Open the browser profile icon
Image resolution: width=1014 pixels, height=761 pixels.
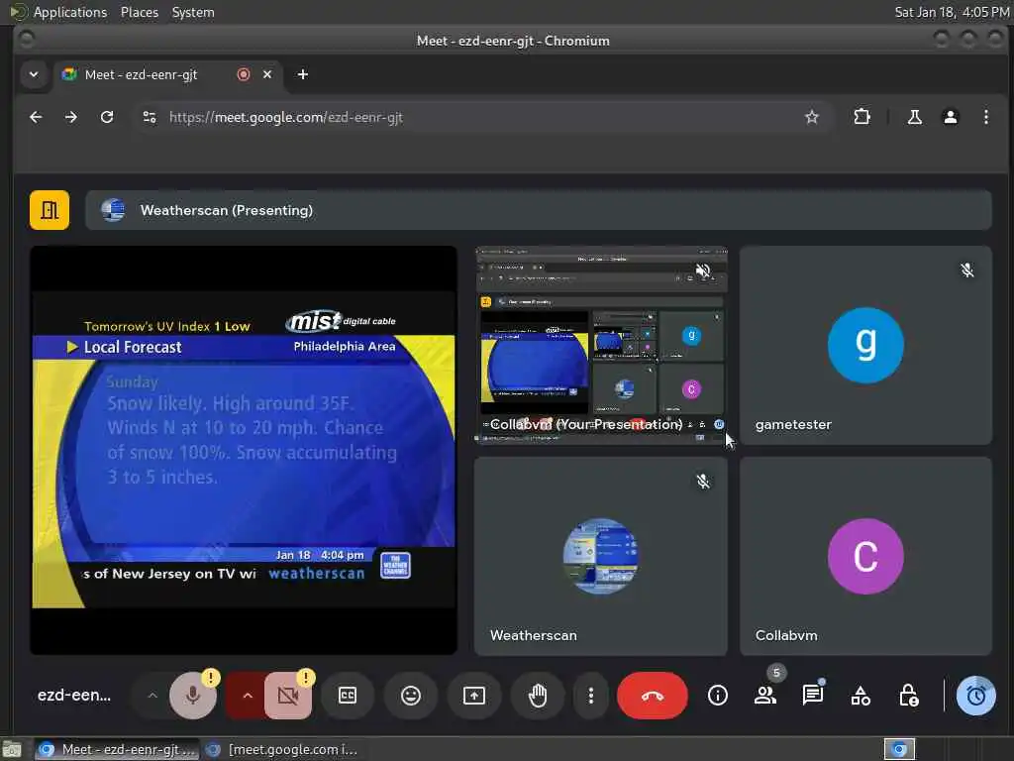pos(950,117)
